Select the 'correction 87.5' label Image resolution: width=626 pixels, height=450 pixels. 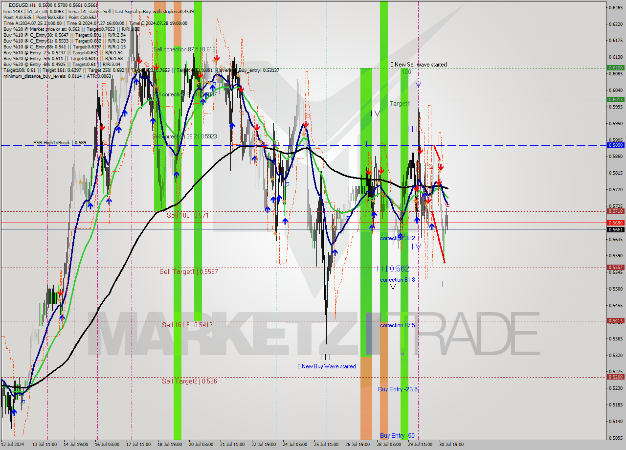click(x=398, y=325)
